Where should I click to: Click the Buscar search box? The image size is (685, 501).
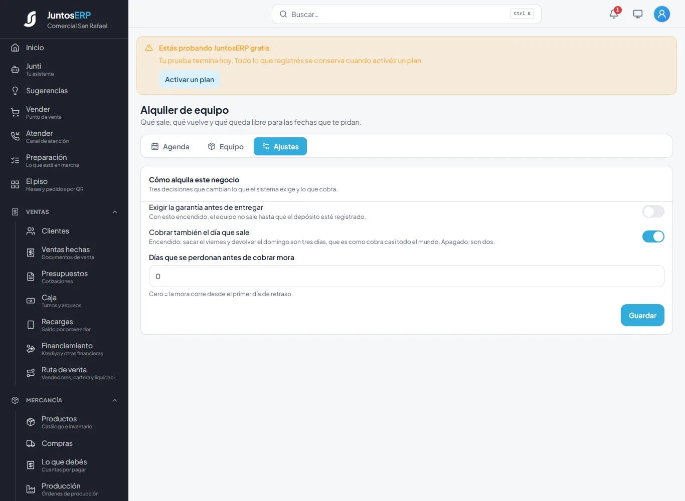point(407,14)
